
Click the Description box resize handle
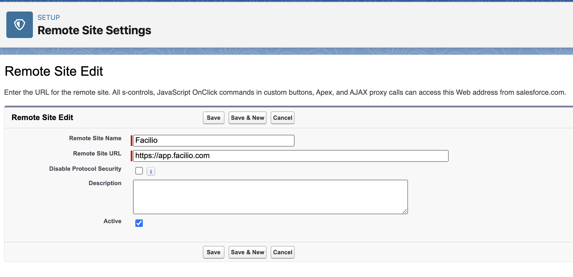[x=405, y=211]
